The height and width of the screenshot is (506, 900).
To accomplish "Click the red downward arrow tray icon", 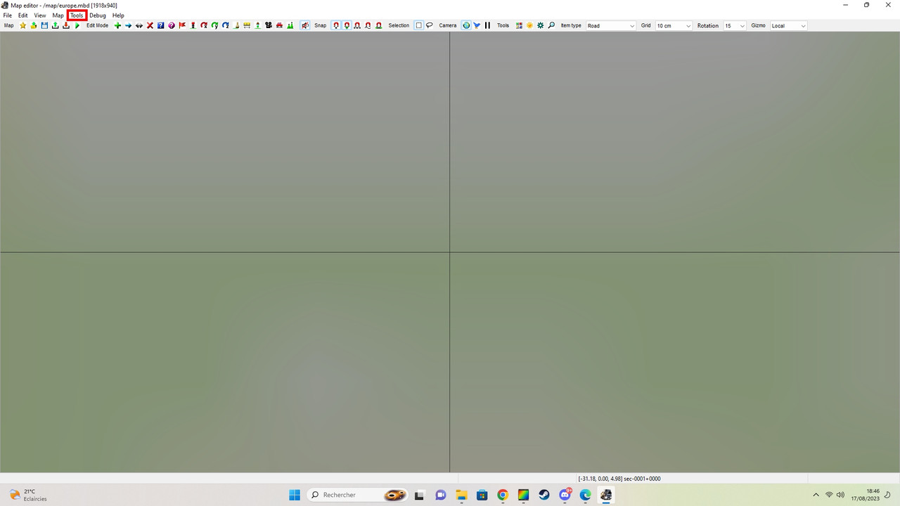I will click(66, 25).
